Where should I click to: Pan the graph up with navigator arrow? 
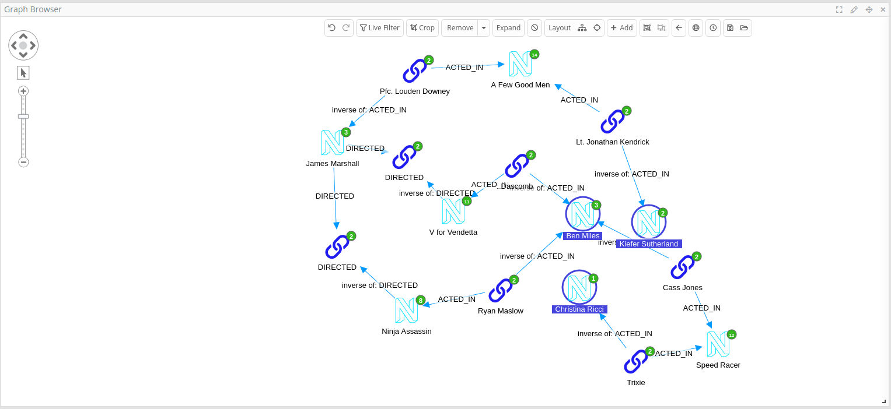tap(23, 36)
